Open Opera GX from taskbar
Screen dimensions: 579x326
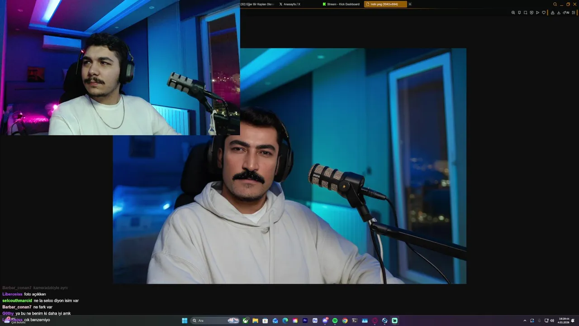coord(375,321)
